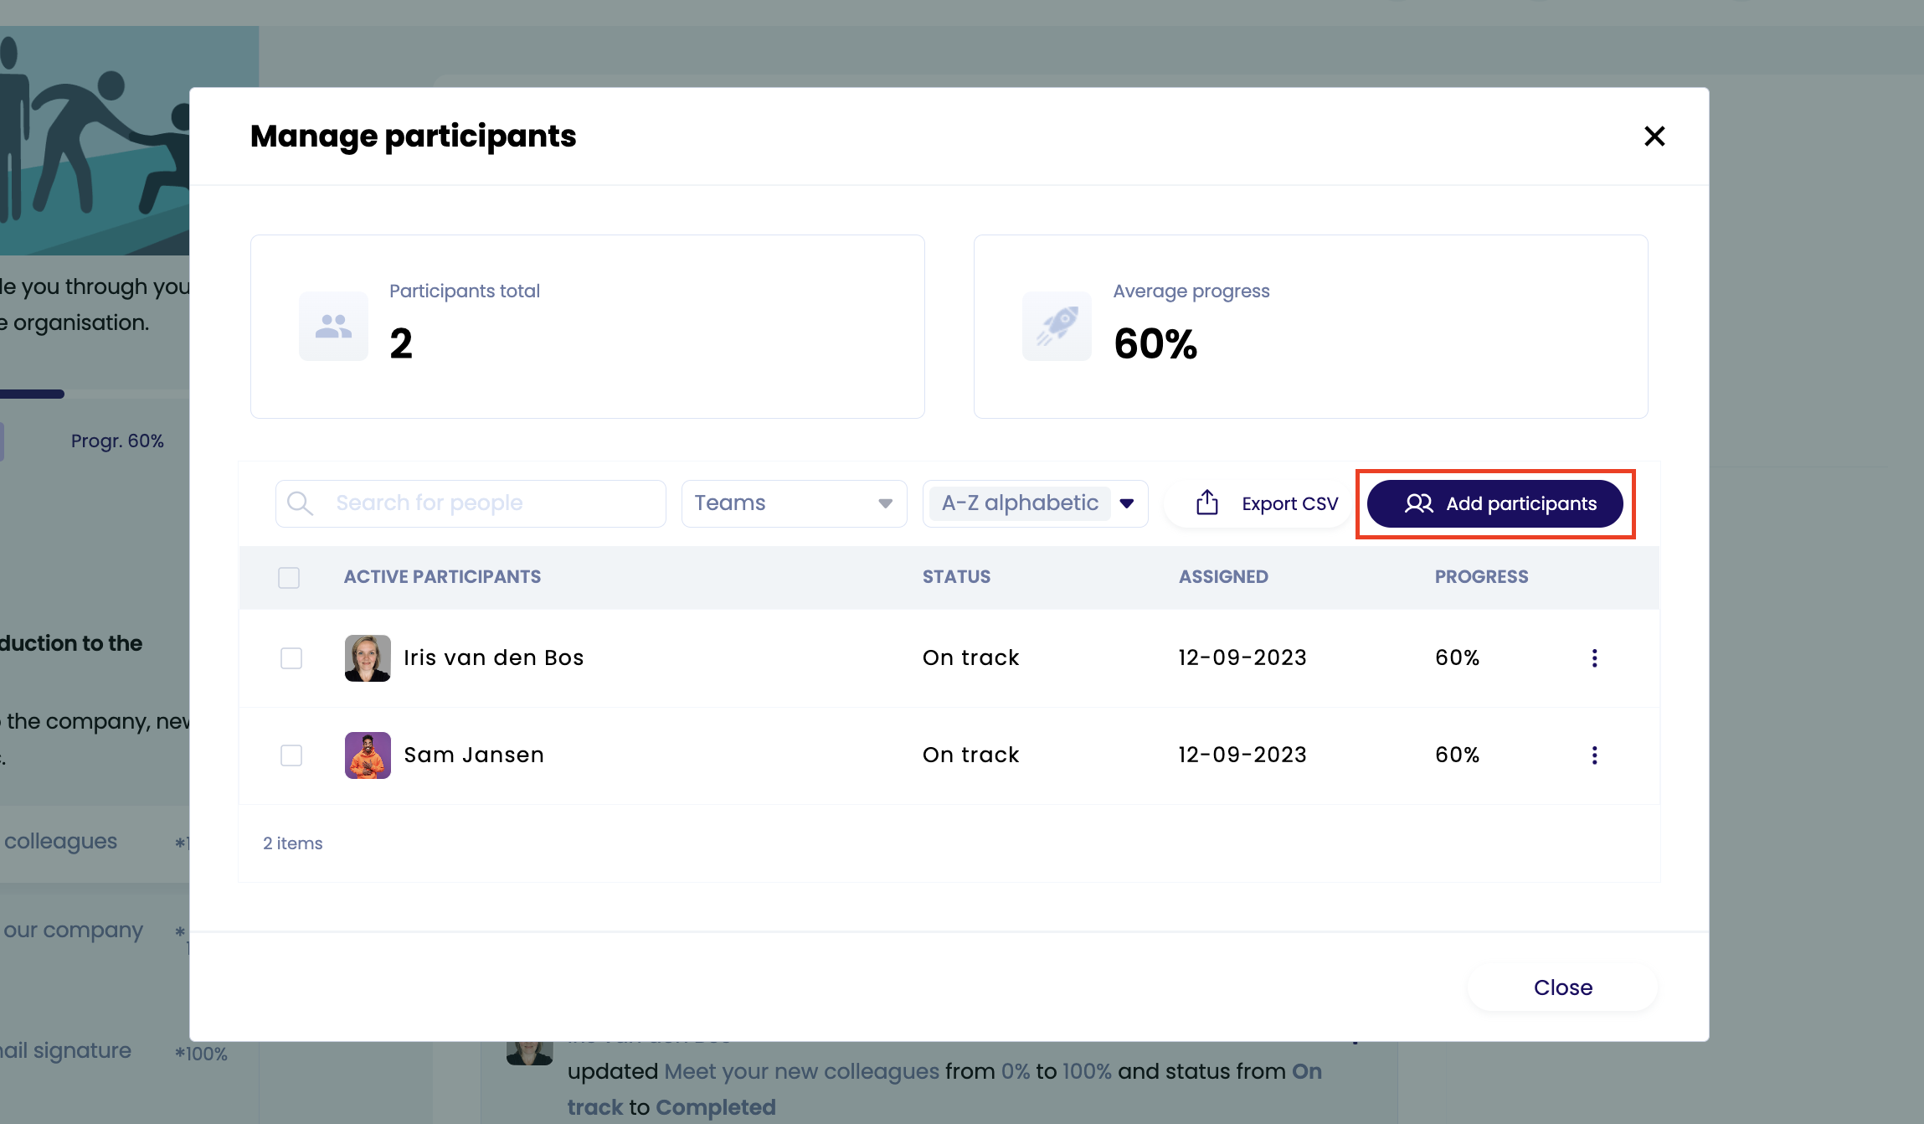Click the search magnifier icon
Image resolution: width=1924 pixels, height=1124 pixels.
tap(300, 503)
